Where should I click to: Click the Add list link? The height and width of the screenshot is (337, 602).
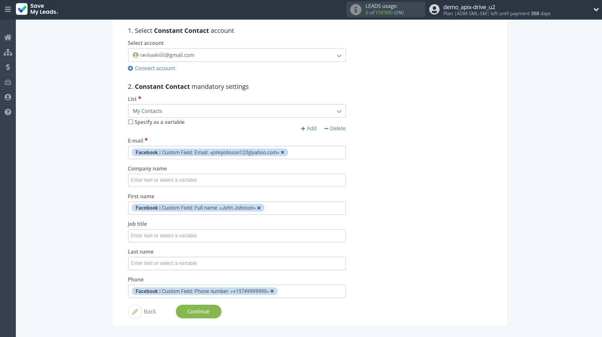(309, 128)
